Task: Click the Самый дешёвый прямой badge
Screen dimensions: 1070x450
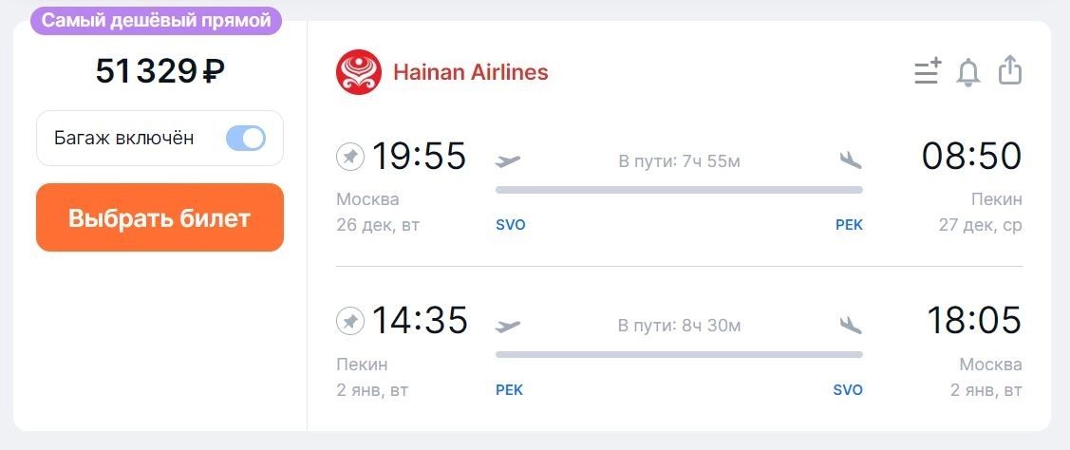Action: (x=157, y=21)
